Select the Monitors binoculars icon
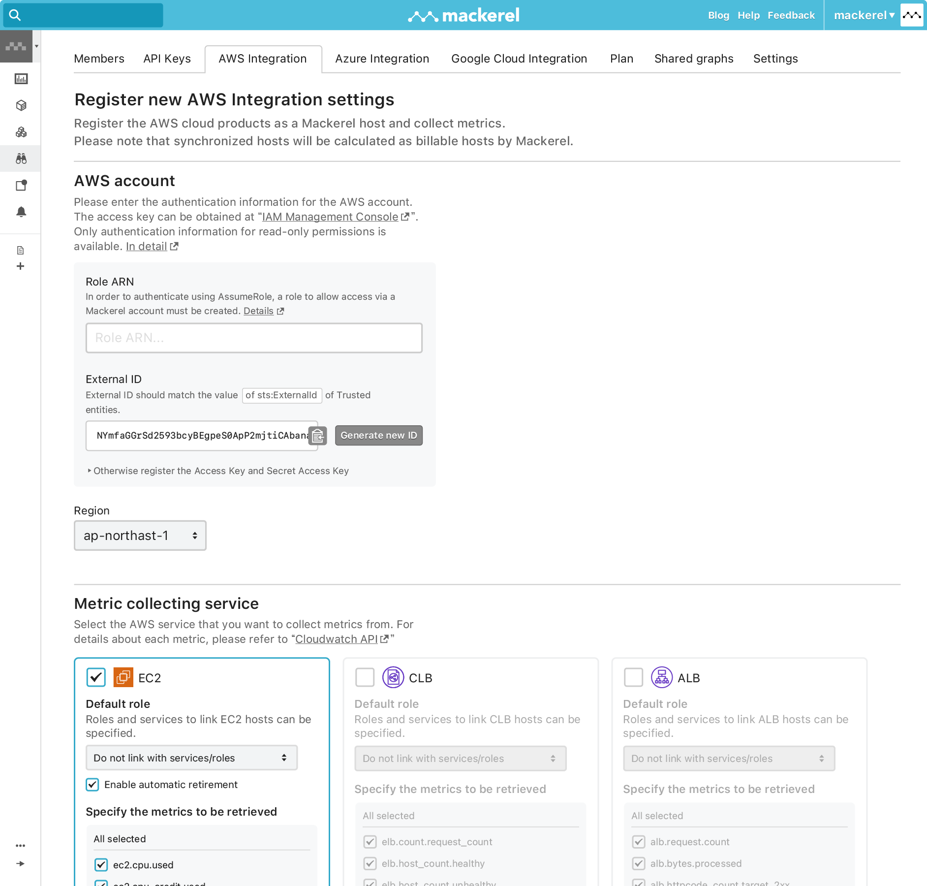This screenshot has height=886, width=927. [21, 158]
